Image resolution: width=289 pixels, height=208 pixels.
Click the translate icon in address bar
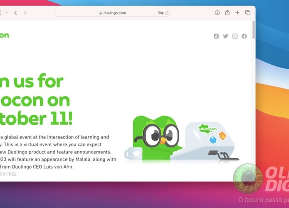tap(161, 13)
